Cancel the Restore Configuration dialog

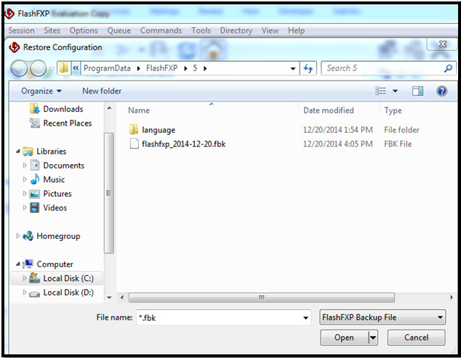(x=416, y=338)
